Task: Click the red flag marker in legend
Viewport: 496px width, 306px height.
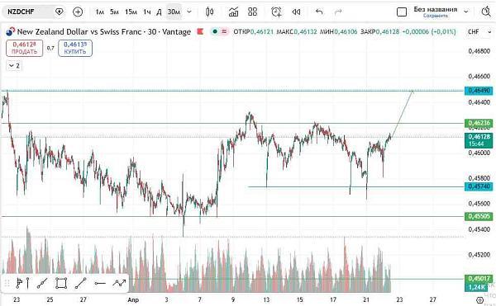Action: click(x=200, y=31)
